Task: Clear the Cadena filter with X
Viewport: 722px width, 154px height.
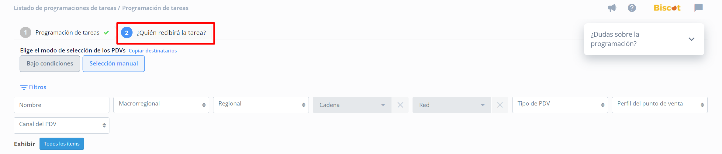Action: pos(400,105)
